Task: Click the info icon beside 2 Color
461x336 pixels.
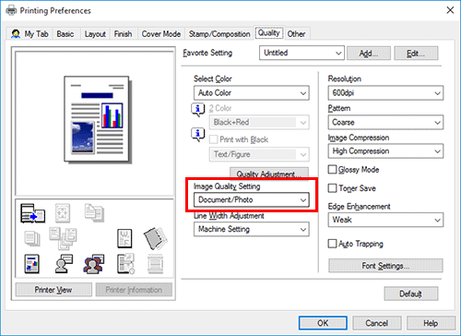Action: pyautogui.click(x=197, y=110)
